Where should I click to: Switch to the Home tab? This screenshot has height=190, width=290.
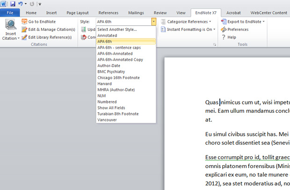31,13
